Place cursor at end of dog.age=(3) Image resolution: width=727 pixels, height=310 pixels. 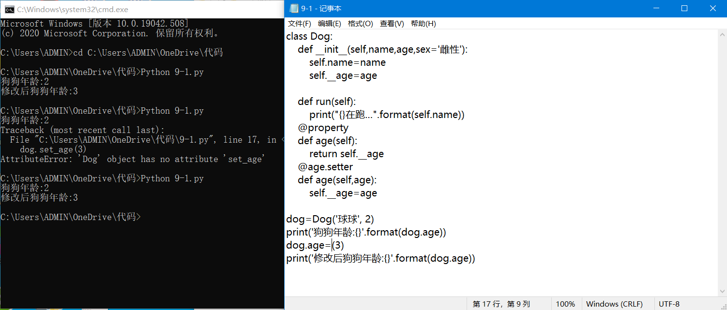pyautogui.click(x=345, y=245)
